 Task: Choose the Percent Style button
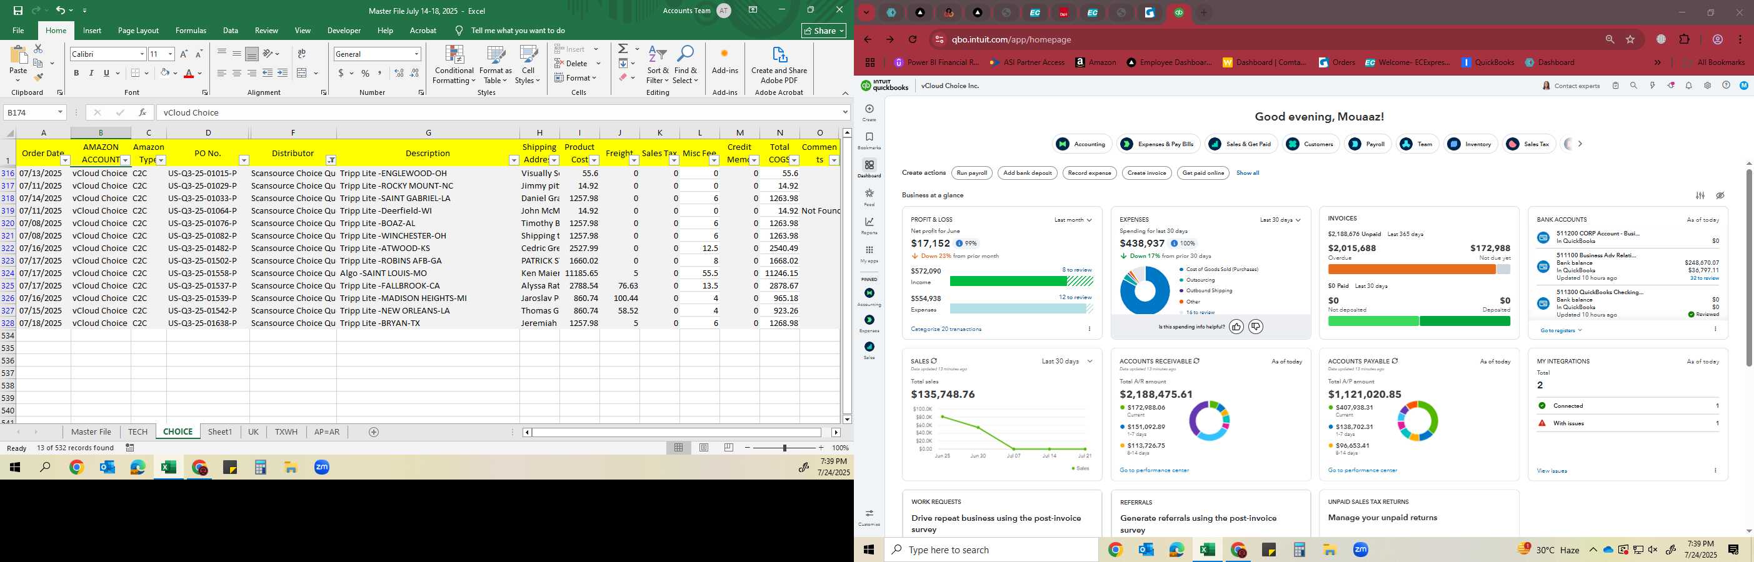[366, 73]
